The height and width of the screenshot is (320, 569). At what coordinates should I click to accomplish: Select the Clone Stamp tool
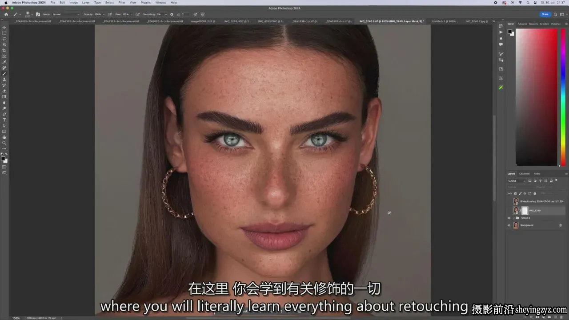tap(4, 79)
